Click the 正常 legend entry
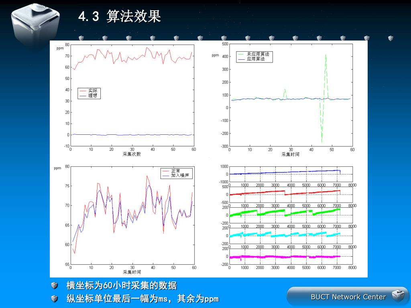Screen dimensions: 411x308 pyautogui.click(x=172, y=171)
